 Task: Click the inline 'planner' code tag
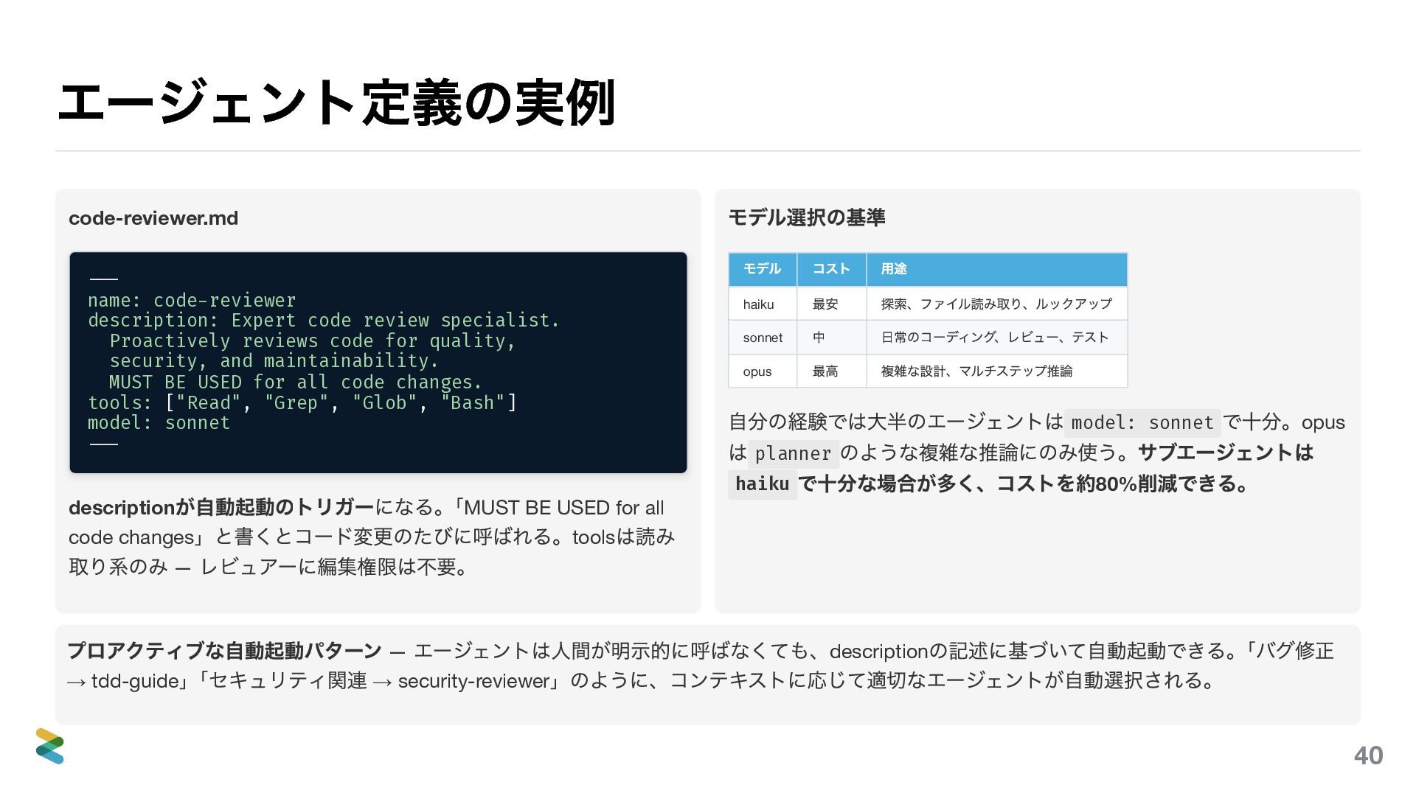click(793, 453)
